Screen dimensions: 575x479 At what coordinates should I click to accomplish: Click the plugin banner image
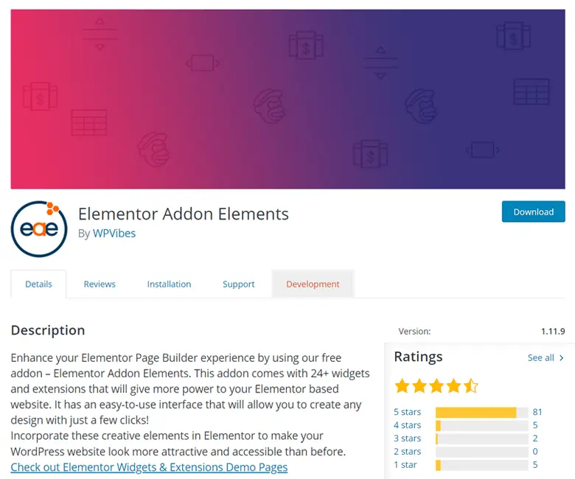pyautogui.click(x=287, y=99)
